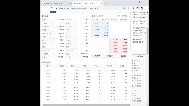This screenshot has width=189, height=106.
Task: Open 도이치모터스 in recent stocks list
Action: pyautogui.click(x=137, y=86)
